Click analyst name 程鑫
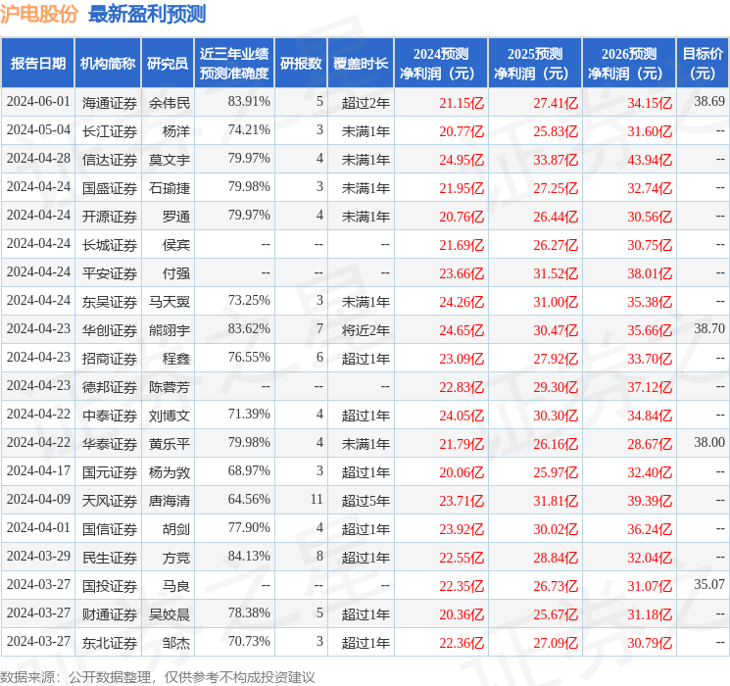This screenshot has width=730, height=686. pyautogui.click(x=176, y=359)
